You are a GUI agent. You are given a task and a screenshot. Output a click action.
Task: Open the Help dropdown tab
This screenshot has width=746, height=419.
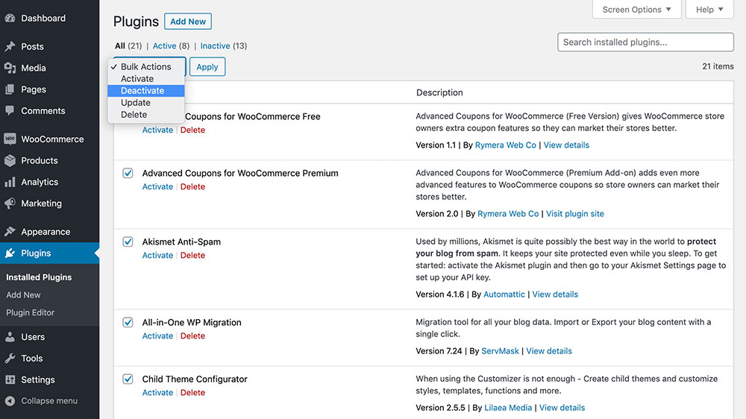[709, 10]
